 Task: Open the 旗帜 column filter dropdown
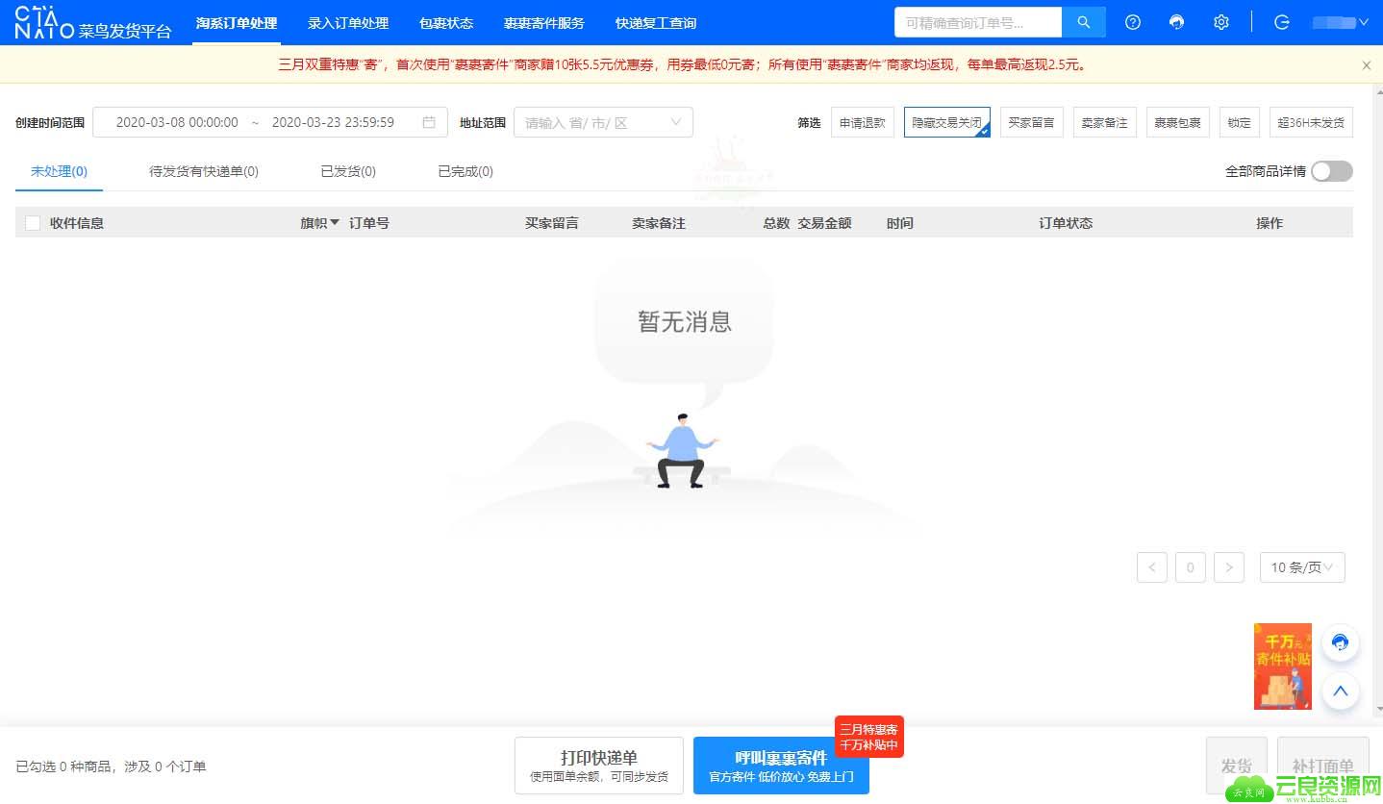[320, 223]
